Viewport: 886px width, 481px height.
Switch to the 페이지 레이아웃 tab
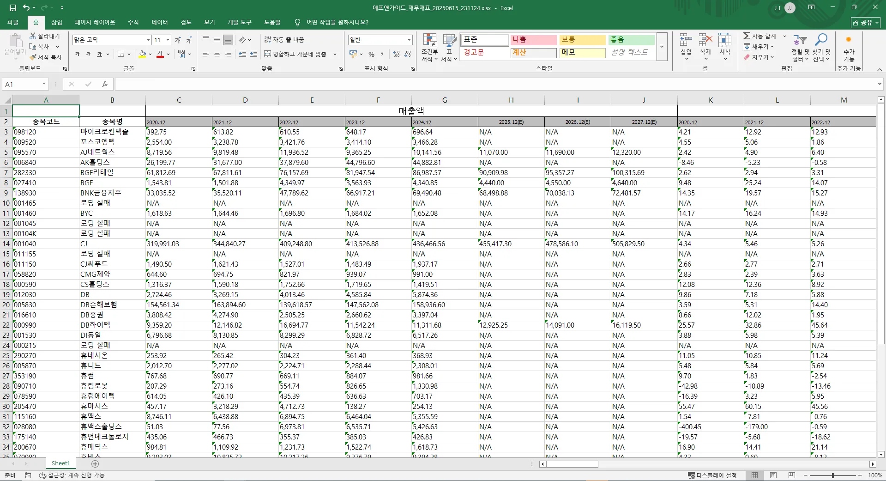click(95, 22)
